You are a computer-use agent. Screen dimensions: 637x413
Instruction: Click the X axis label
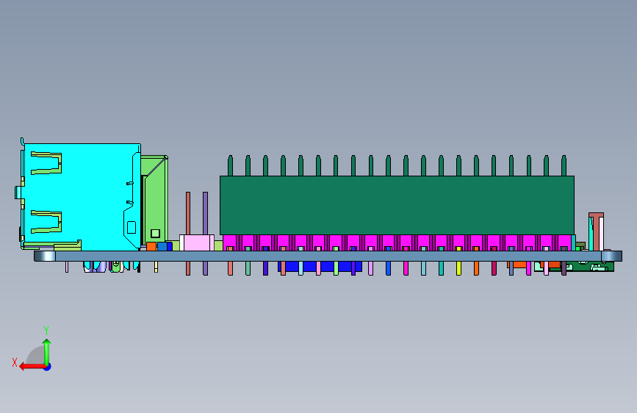pyautogui.click(x=15, y=362)
